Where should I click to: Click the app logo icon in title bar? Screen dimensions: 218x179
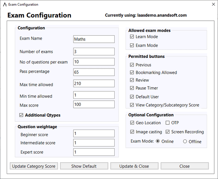5,5
